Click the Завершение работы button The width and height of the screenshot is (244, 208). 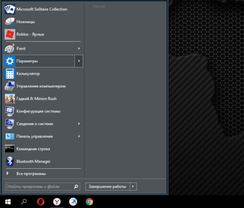pyautogui.click(x=107, y=187)
